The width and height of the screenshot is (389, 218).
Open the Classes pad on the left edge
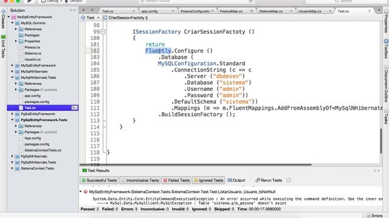pos(3,19)
